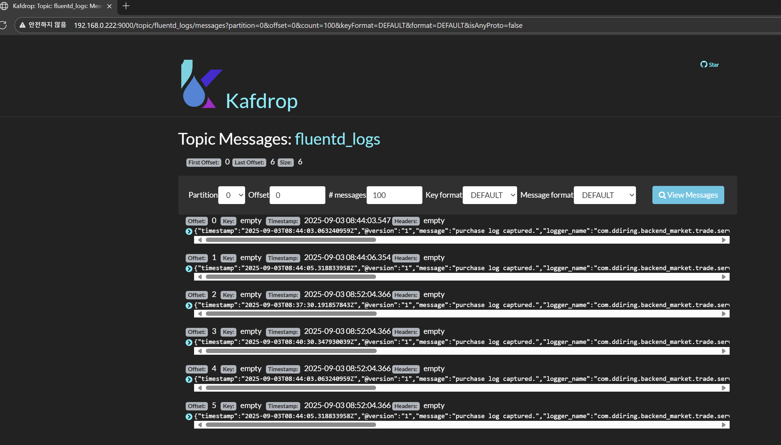Click left scroll arrow of offset 2 message
Viewport: 781px width, 445px height.
coord(200,314)
